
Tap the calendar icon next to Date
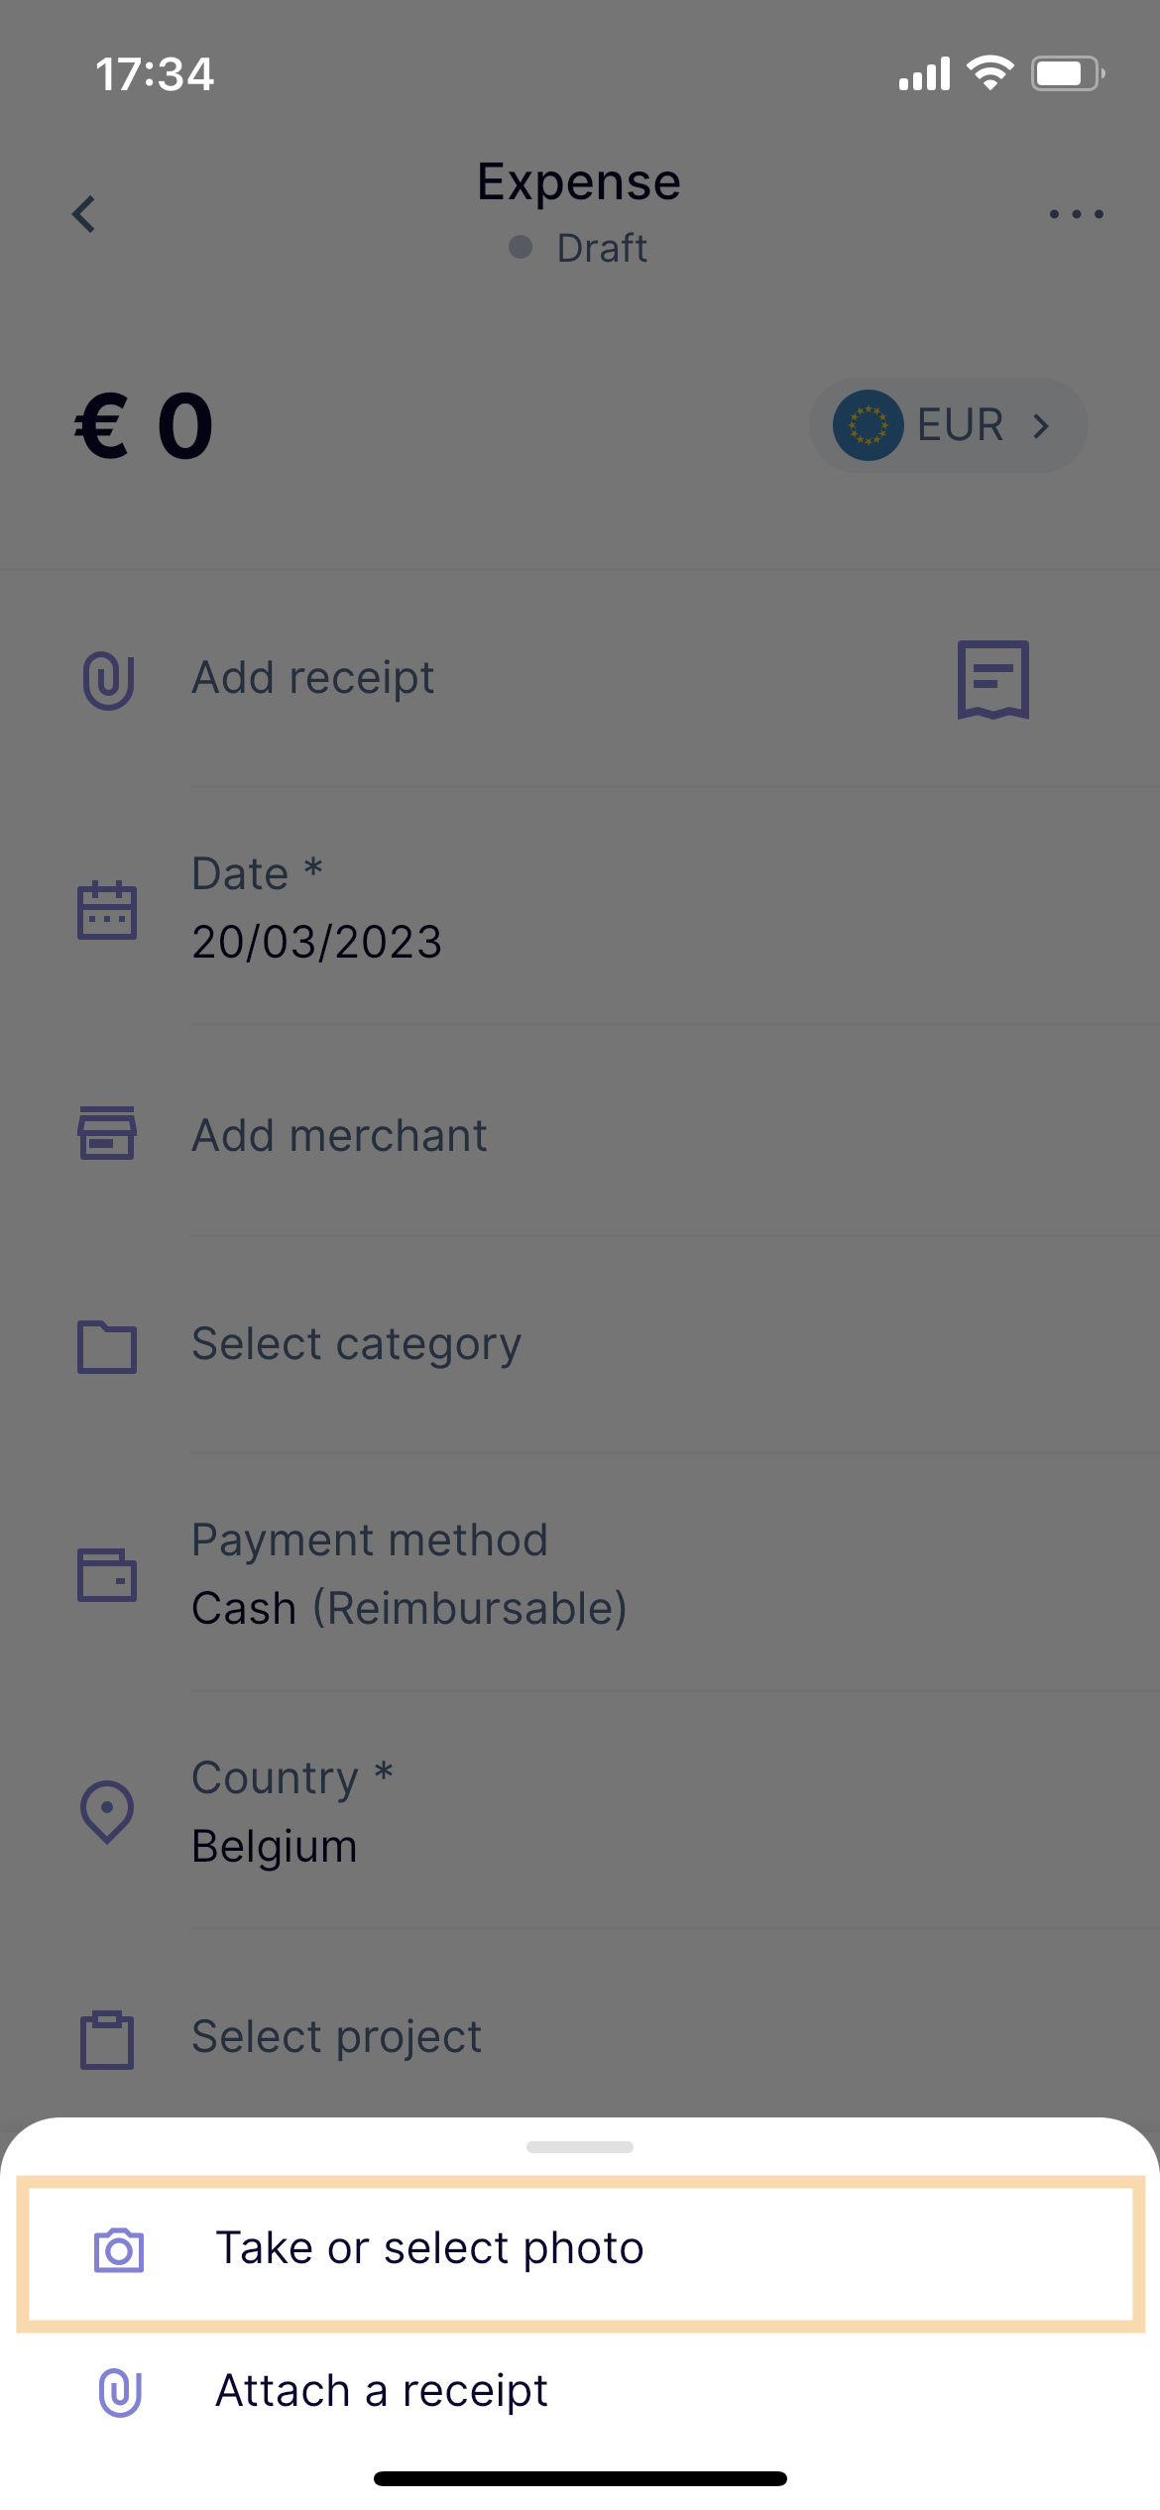[x=107, y=909]
